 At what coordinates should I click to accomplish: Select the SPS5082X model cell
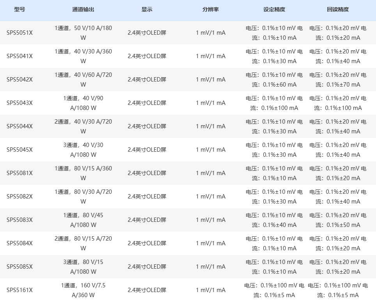tap(20, 197)
